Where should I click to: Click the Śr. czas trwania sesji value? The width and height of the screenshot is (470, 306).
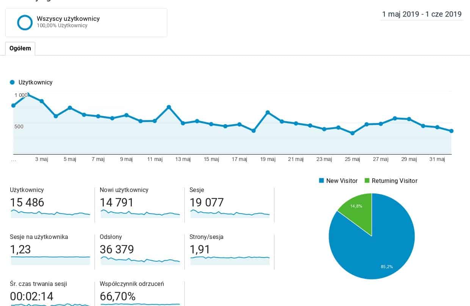(x=31, y=296)
